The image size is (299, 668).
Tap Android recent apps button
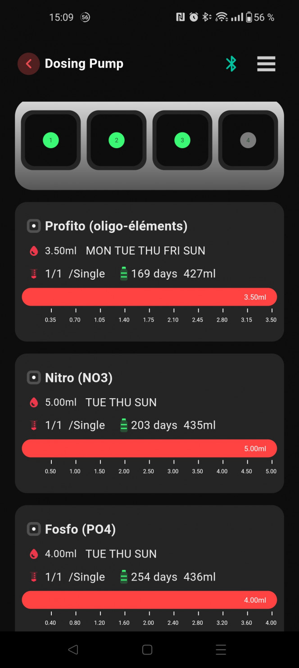[x=221, y=650]
